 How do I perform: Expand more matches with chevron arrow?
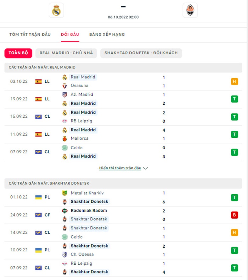pyautogui.click(x=146, y=168)
